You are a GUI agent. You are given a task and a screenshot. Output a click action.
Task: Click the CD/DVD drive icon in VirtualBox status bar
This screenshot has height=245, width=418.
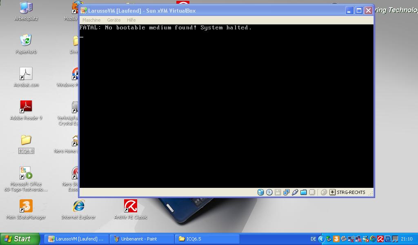269,192
